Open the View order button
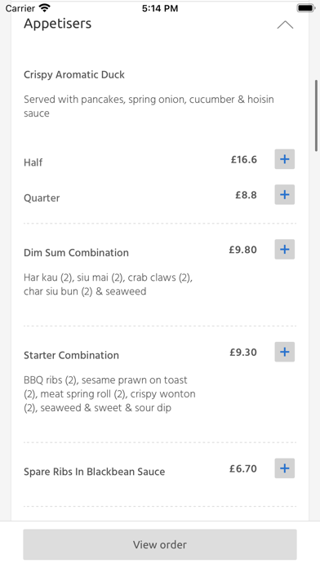Screen dimensions: 320x568 pos(160,544)
